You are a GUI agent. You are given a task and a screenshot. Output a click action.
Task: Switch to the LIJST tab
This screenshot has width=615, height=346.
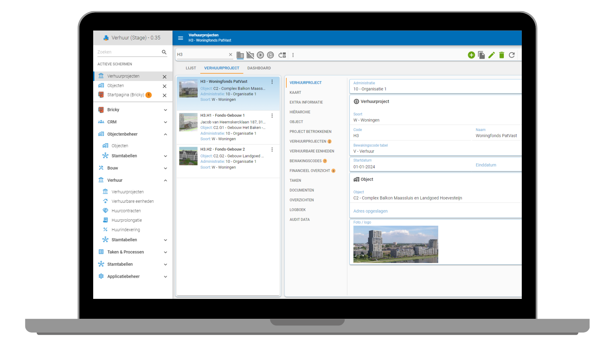coord(191,68)
